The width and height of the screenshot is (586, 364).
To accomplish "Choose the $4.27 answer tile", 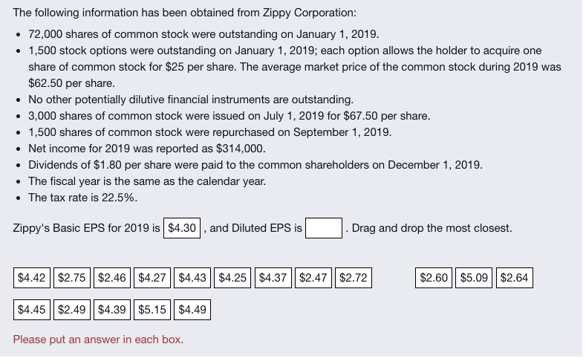I will pos(153,279).
